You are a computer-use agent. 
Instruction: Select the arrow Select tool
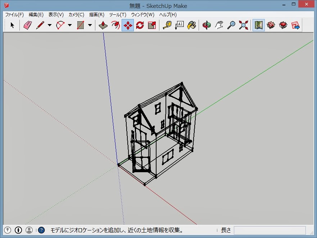[12, 25]
